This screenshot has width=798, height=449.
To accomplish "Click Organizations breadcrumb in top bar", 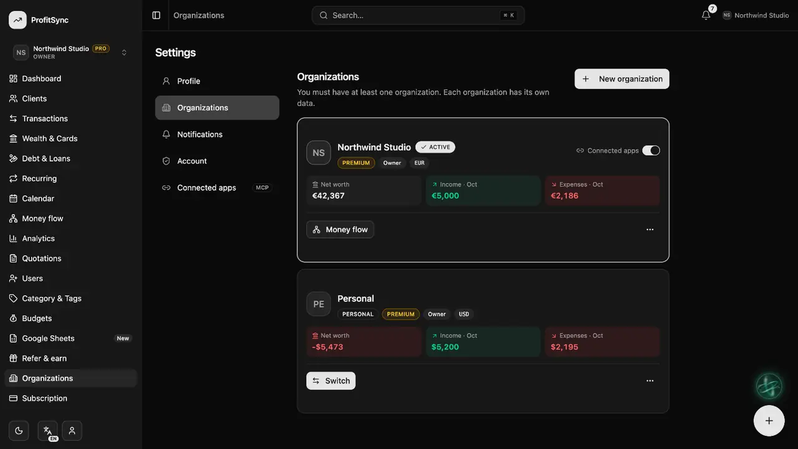I will [x=199, y=15].
